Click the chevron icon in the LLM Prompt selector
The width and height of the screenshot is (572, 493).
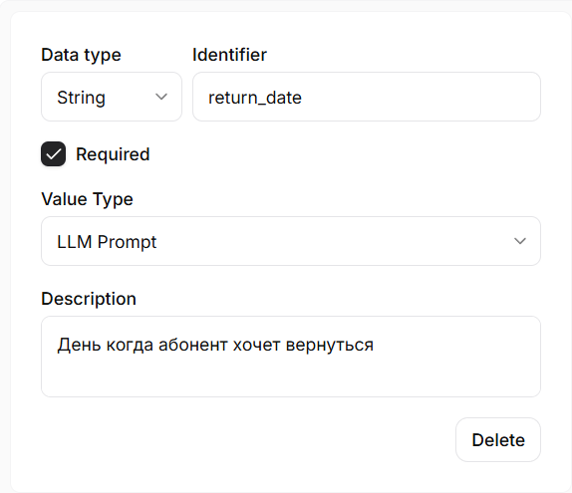pos(520,241)
